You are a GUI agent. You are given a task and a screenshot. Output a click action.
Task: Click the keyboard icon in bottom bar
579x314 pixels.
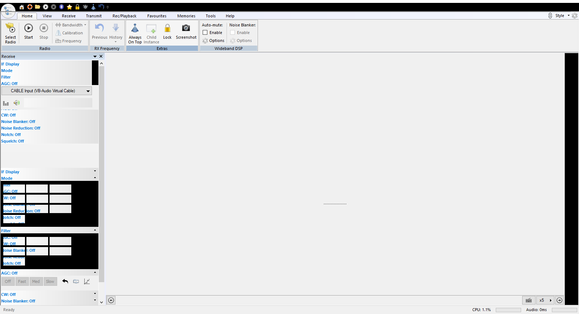[529, 300]
